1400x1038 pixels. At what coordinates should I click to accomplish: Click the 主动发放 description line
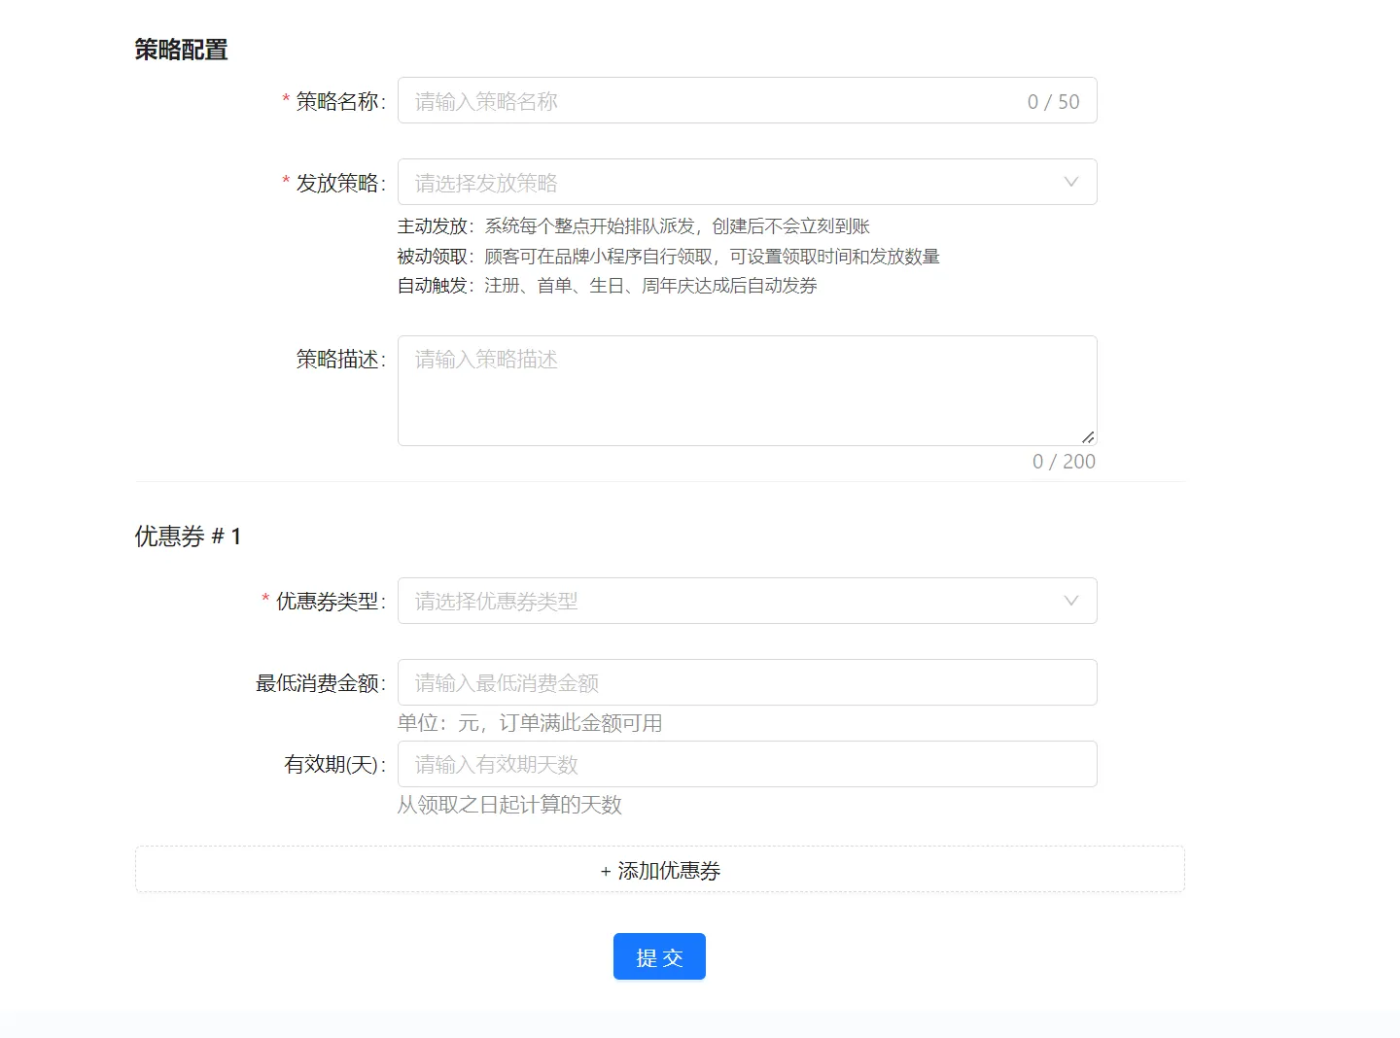pos(634,226)
